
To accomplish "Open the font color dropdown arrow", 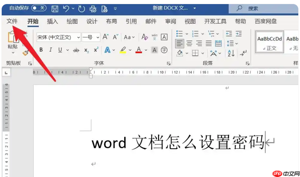I will 146,50.
